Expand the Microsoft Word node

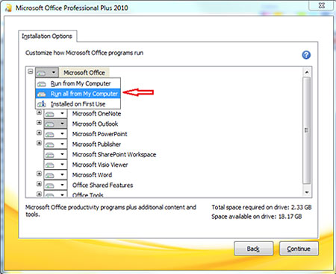39,173
